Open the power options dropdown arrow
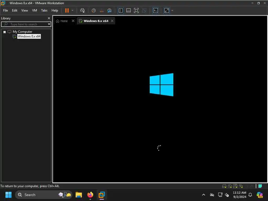Image resolution: width=268 pixels, height=201 pixels. (x=72, y=10)
